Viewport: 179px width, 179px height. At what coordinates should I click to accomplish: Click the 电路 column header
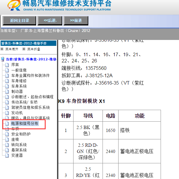111,116
